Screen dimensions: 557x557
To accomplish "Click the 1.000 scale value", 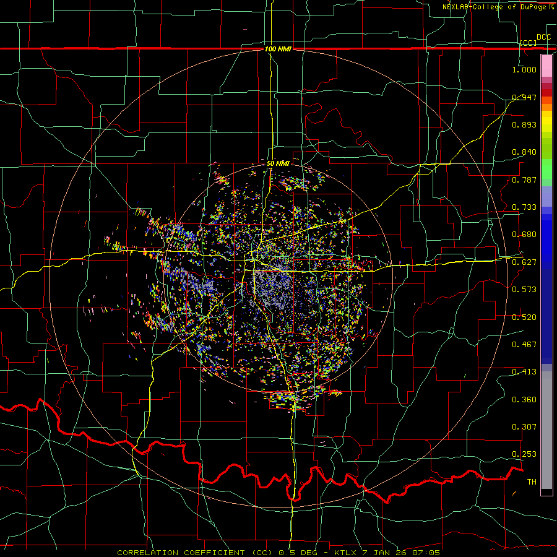I will (524, 69).
